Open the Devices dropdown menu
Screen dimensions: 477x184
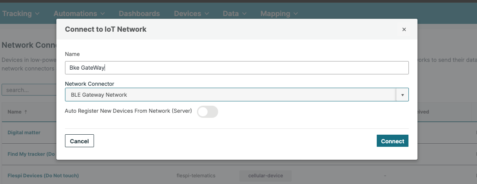click(191, 14)
